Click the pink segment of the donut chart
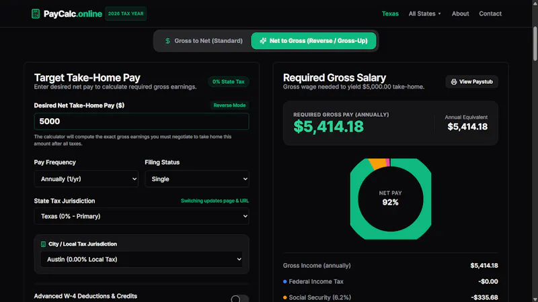This screenshot has width=538, height=302. [x=388, y=162]
